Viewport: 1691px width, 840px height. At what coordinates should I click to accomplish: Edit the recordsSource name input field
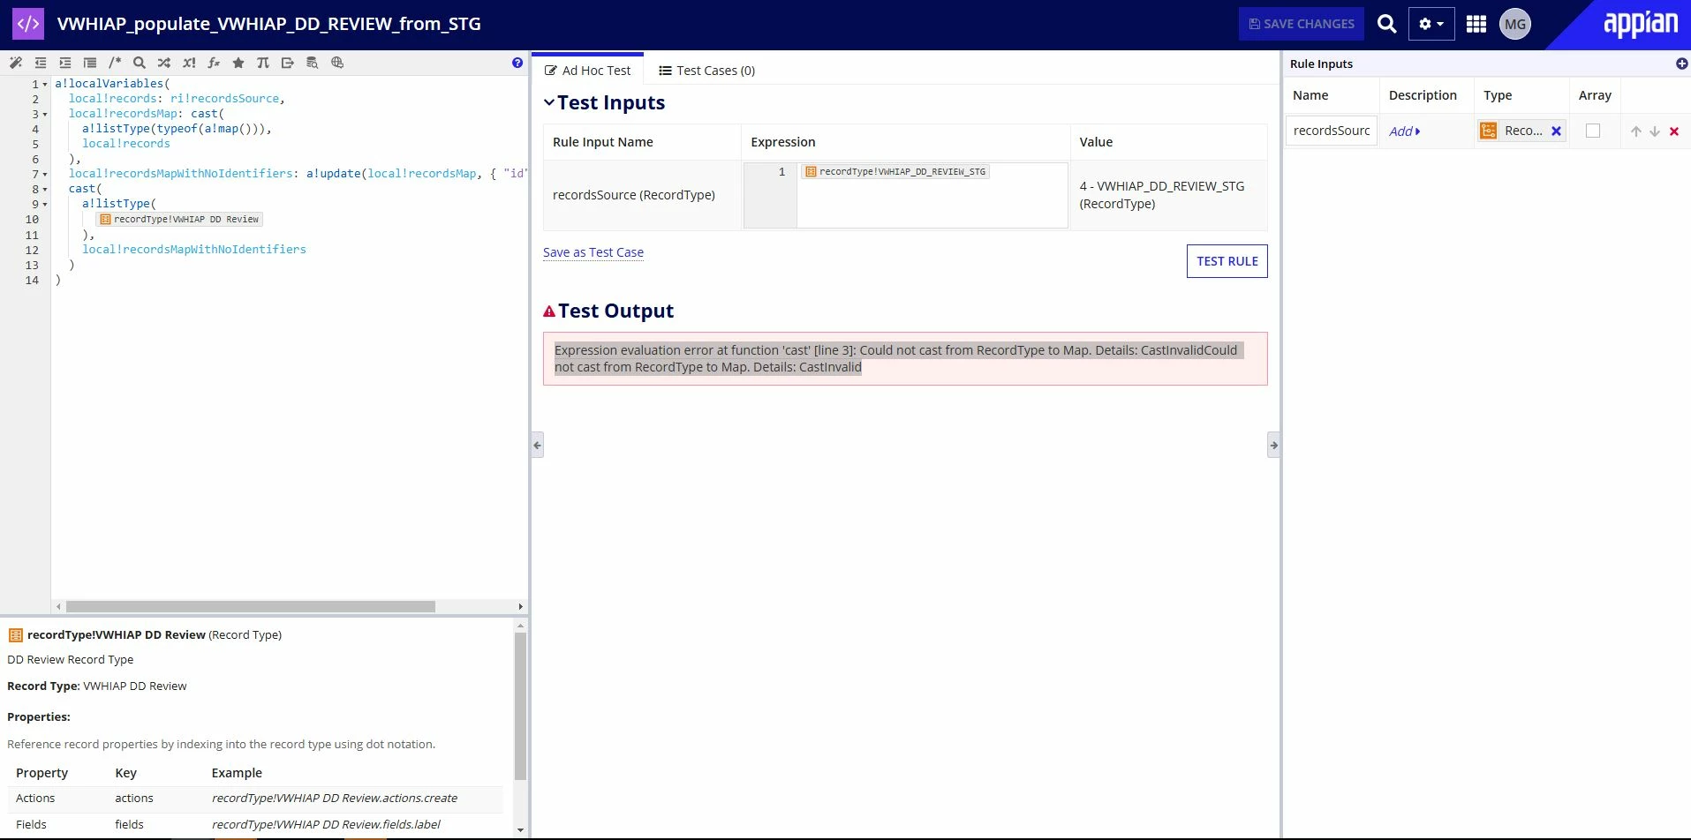tap(1331, 131)
